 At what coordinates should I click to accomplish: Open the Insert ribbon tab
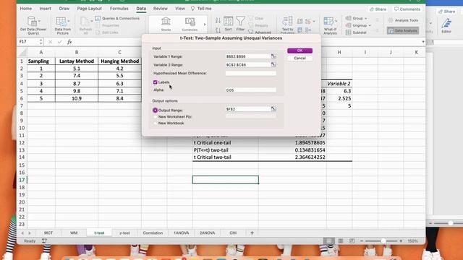(45, 9)
